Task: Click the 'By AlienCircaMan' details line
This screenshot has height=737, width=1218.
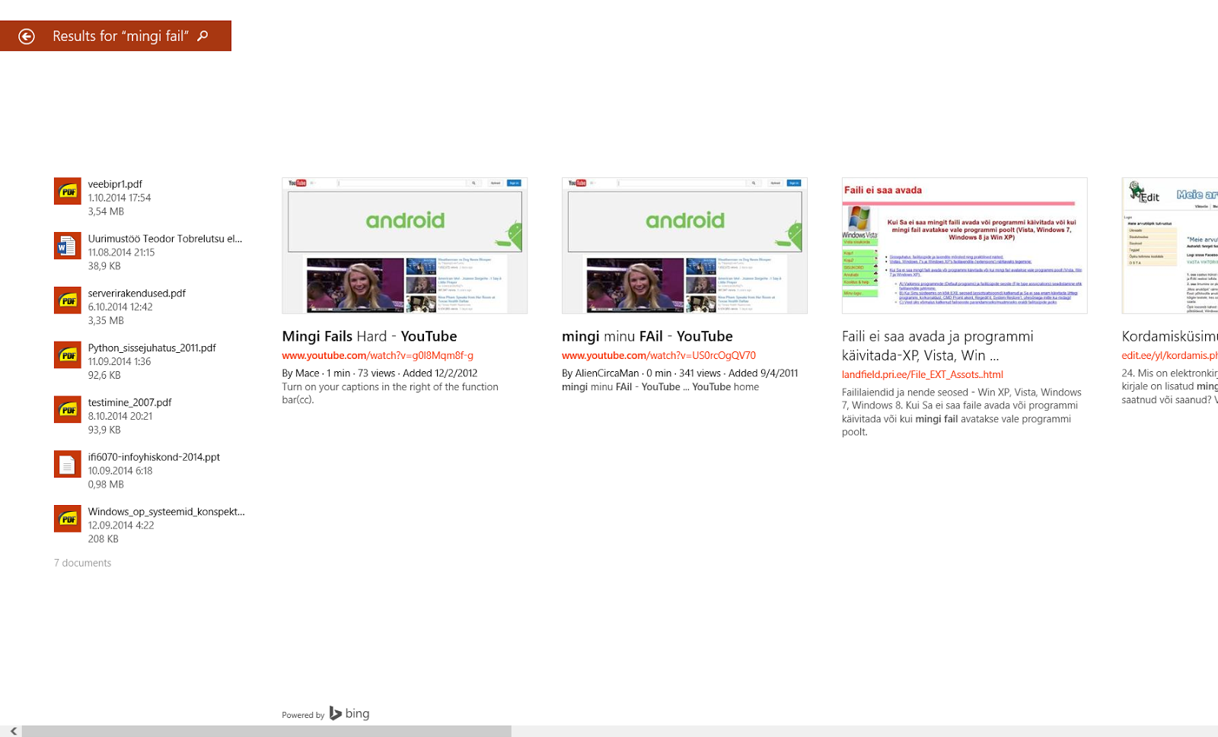Action: point(680,373)
